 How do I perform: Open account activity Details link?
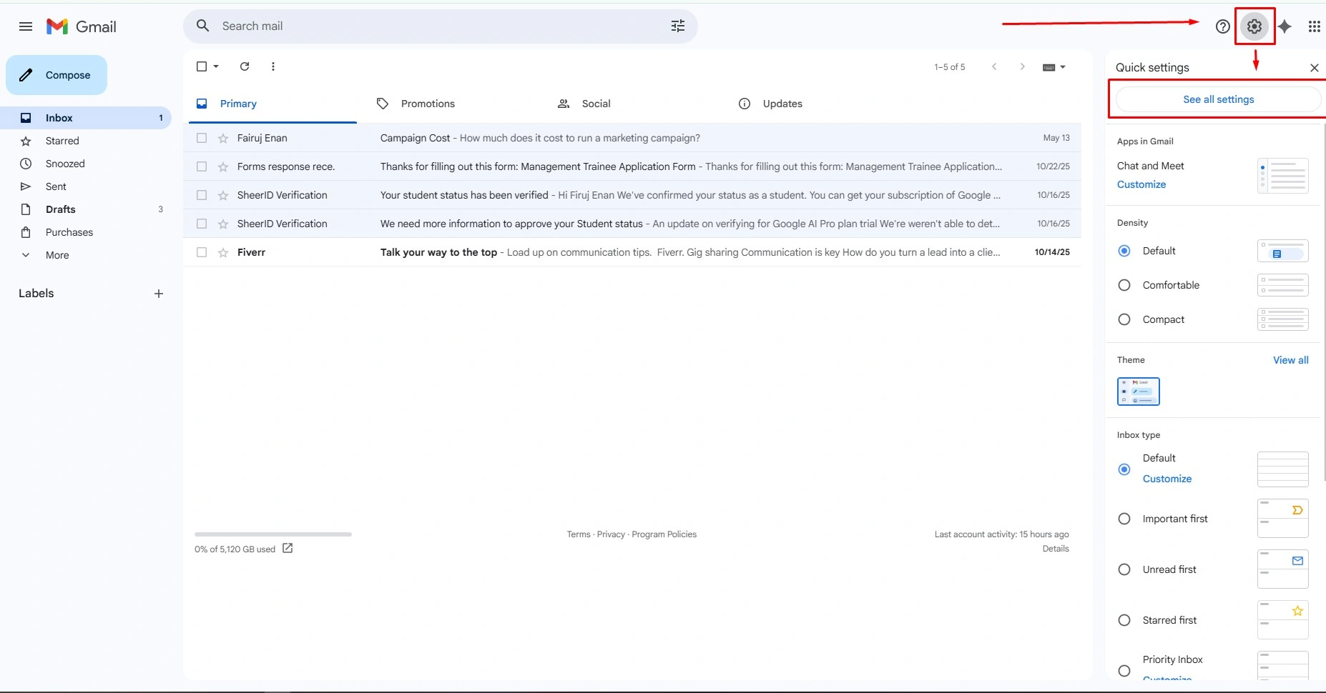pos(1056,549)
